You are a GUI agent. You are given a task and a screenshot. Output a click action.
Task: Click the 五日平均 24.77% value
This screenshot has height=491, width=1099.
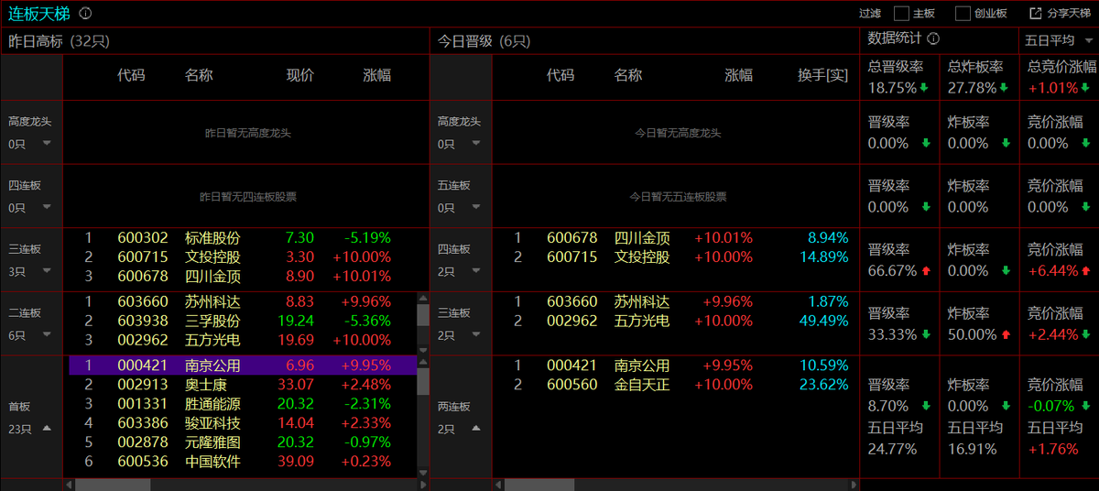pyautogui.click(x=892, y=449)
